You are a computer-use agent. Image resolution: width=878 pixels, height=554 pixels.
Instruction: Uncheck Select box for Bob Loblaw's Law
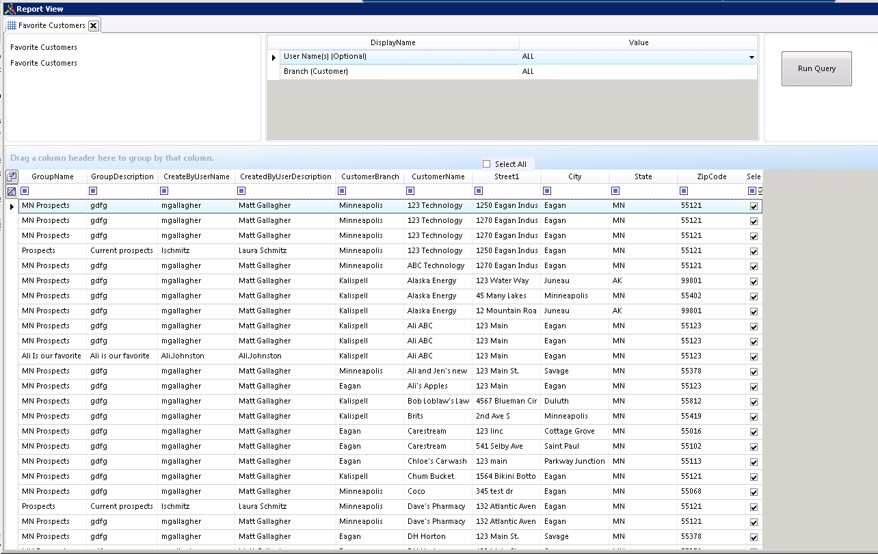754,401
